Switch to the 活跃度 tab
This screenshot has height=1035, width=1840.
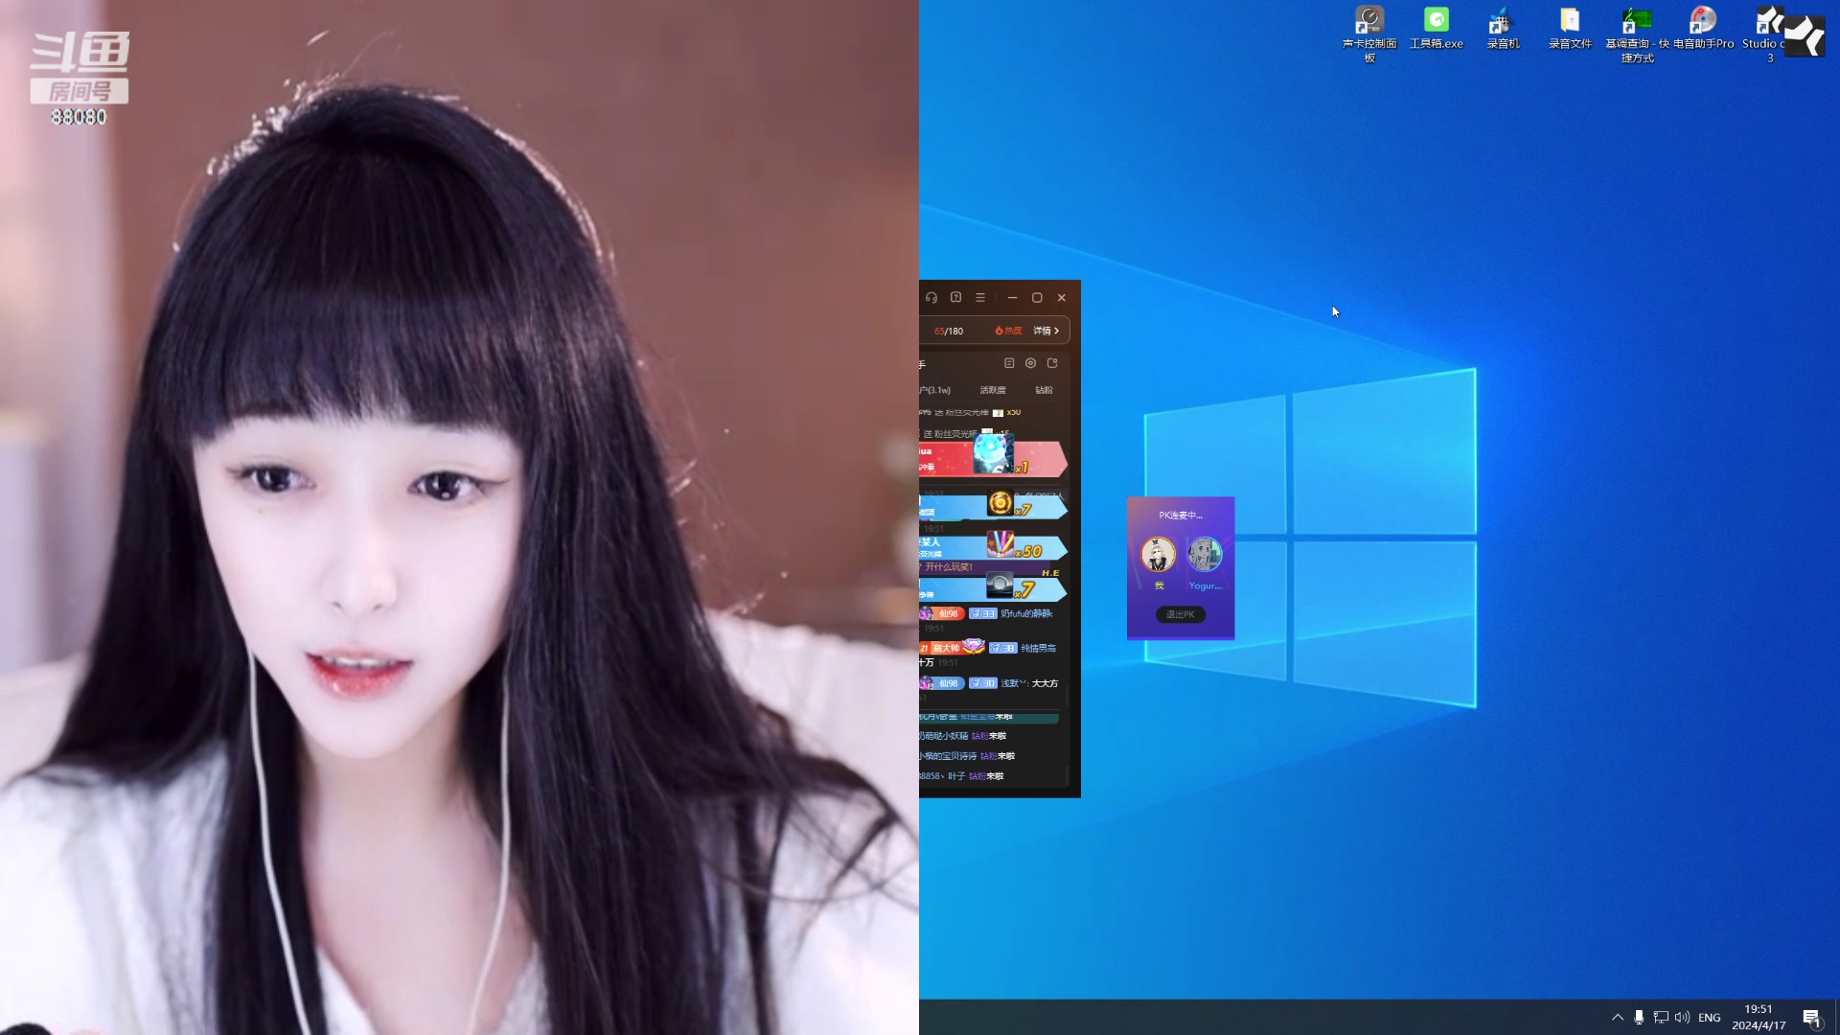[x=993, y=390]
